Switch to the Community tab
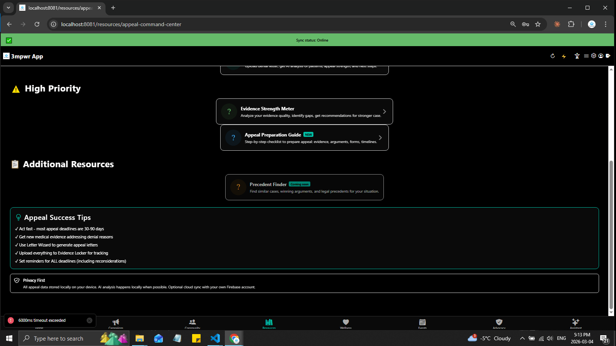Viewport: 616px width, 346px height. tap(192, 323)
